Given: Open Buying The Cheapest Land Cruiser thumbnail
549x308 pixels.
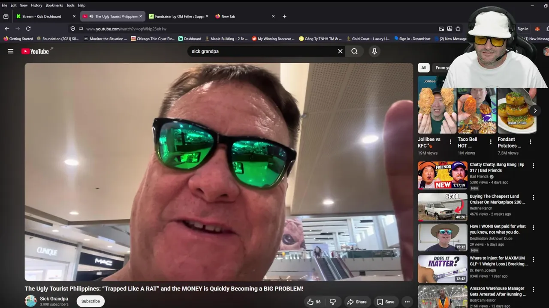Looking at the screenshot, I should (x=443, y=207).
